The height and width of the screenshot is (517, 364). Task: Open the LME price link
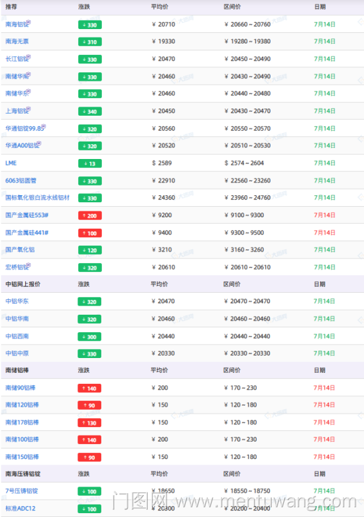point(11,163)
